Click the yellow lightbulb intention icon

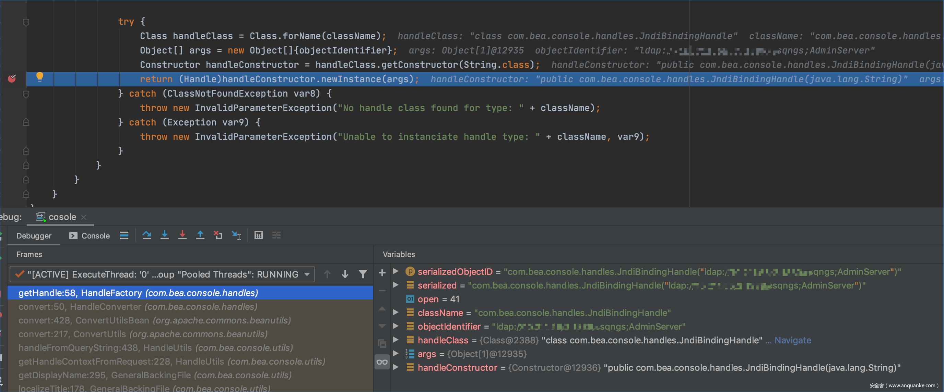click(39, 77)
